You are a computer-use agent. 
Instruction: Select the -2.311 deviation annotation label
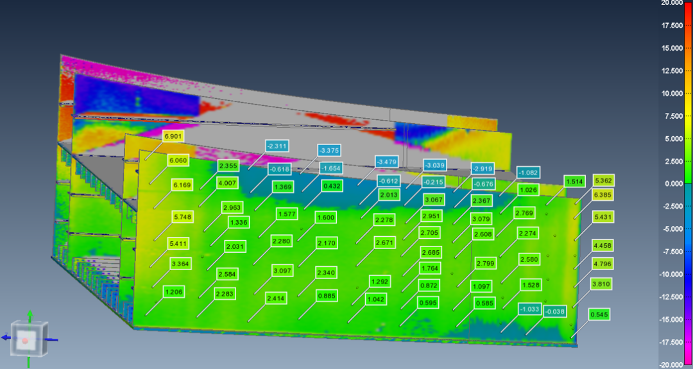coord(277,146)
